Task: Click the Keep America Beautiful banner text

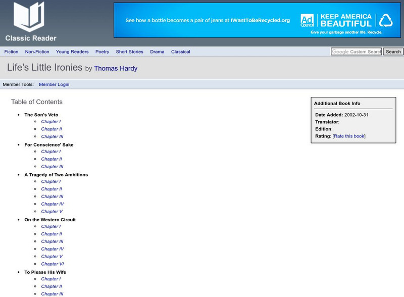Action: 346,20
